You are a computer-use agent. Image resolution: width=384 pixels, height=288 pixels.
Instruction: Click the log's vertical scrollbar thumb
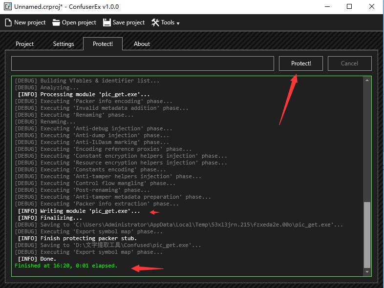(367, 234)
